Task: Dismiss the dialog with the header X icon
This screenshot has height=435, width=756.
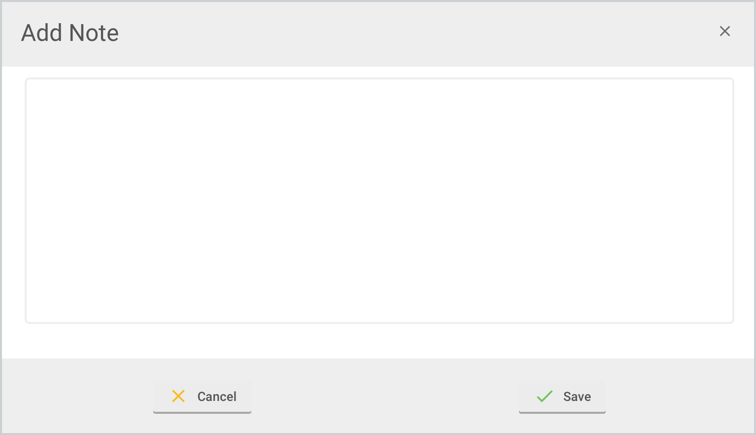Action: pos(724,32)
